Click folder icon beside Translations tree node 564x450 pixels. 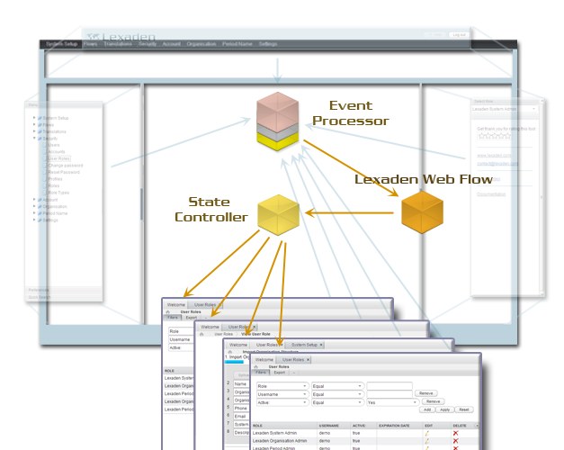pos(40,131)
